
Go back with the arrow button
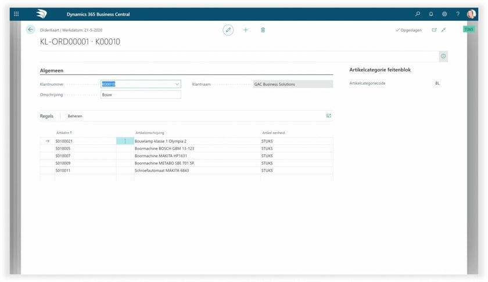click(x=30, y=30)
